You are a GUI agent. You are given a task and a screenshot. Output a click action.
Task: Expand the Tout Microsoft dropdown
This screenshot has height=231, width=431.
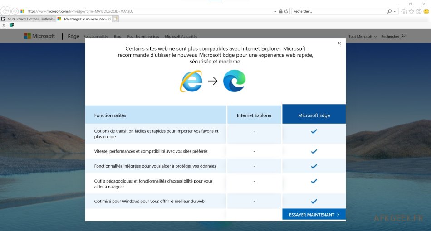pos(362,37)
